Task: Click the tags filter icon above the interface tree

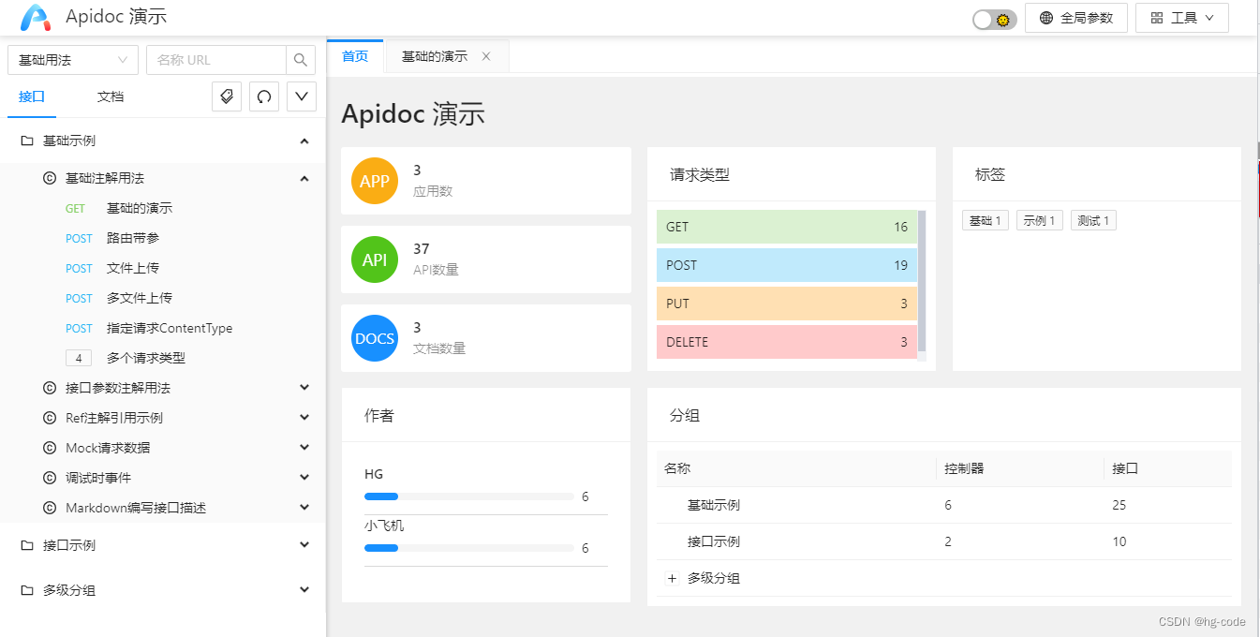Action: (x=226, y=96)
